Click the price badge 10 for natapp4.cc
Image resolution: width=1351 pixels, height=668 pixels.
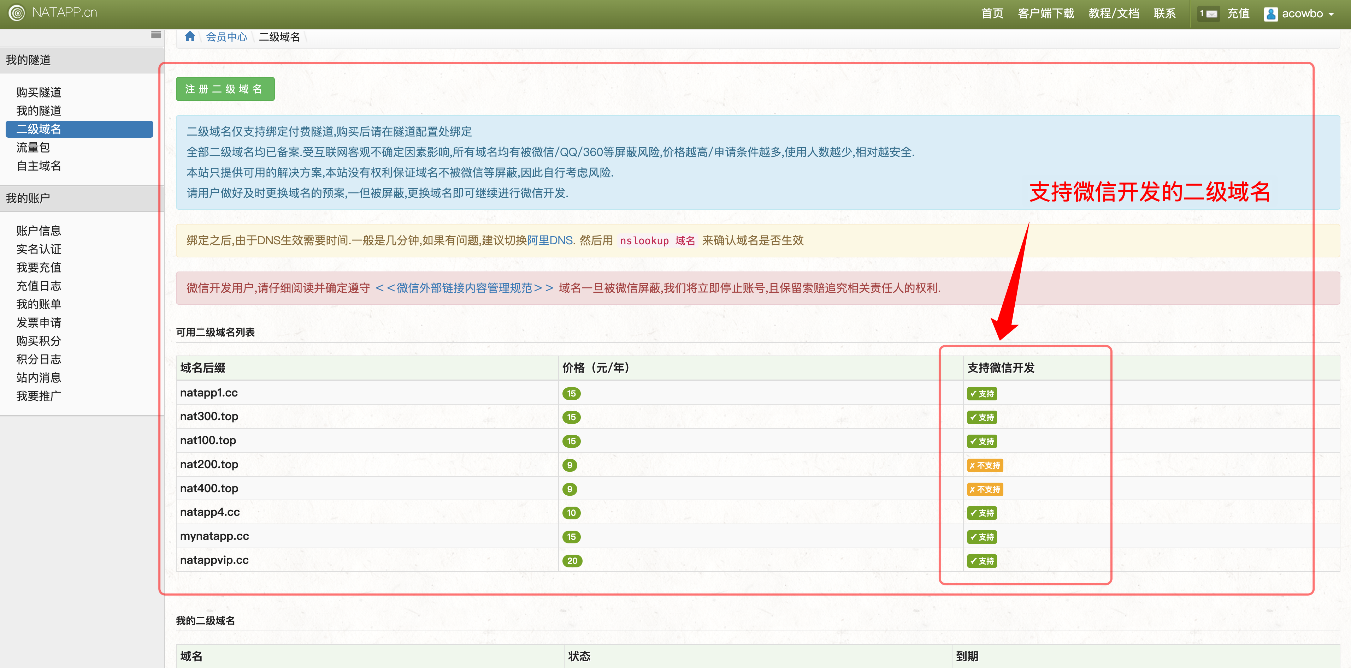(571, 513)
